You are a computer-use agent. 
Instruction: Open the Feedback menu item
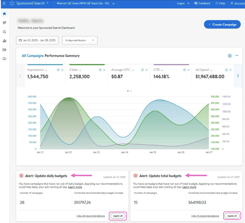pyautogui.click(x=202, y=3)
